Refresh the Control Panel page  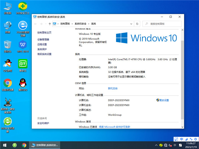137,24
